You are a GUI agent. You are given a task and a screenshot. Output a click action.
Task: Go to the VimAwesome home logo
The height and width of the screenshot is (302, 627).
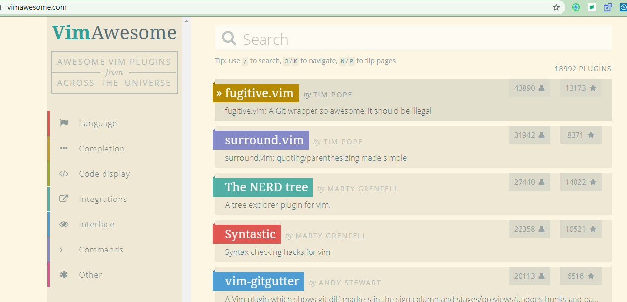pos(114,33)
